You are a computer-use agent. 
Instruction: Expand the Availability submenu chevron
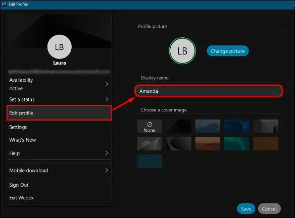[x=107, y=84]
